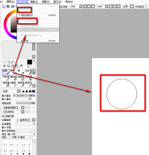Reset canvas rotation button

(119, 7)
